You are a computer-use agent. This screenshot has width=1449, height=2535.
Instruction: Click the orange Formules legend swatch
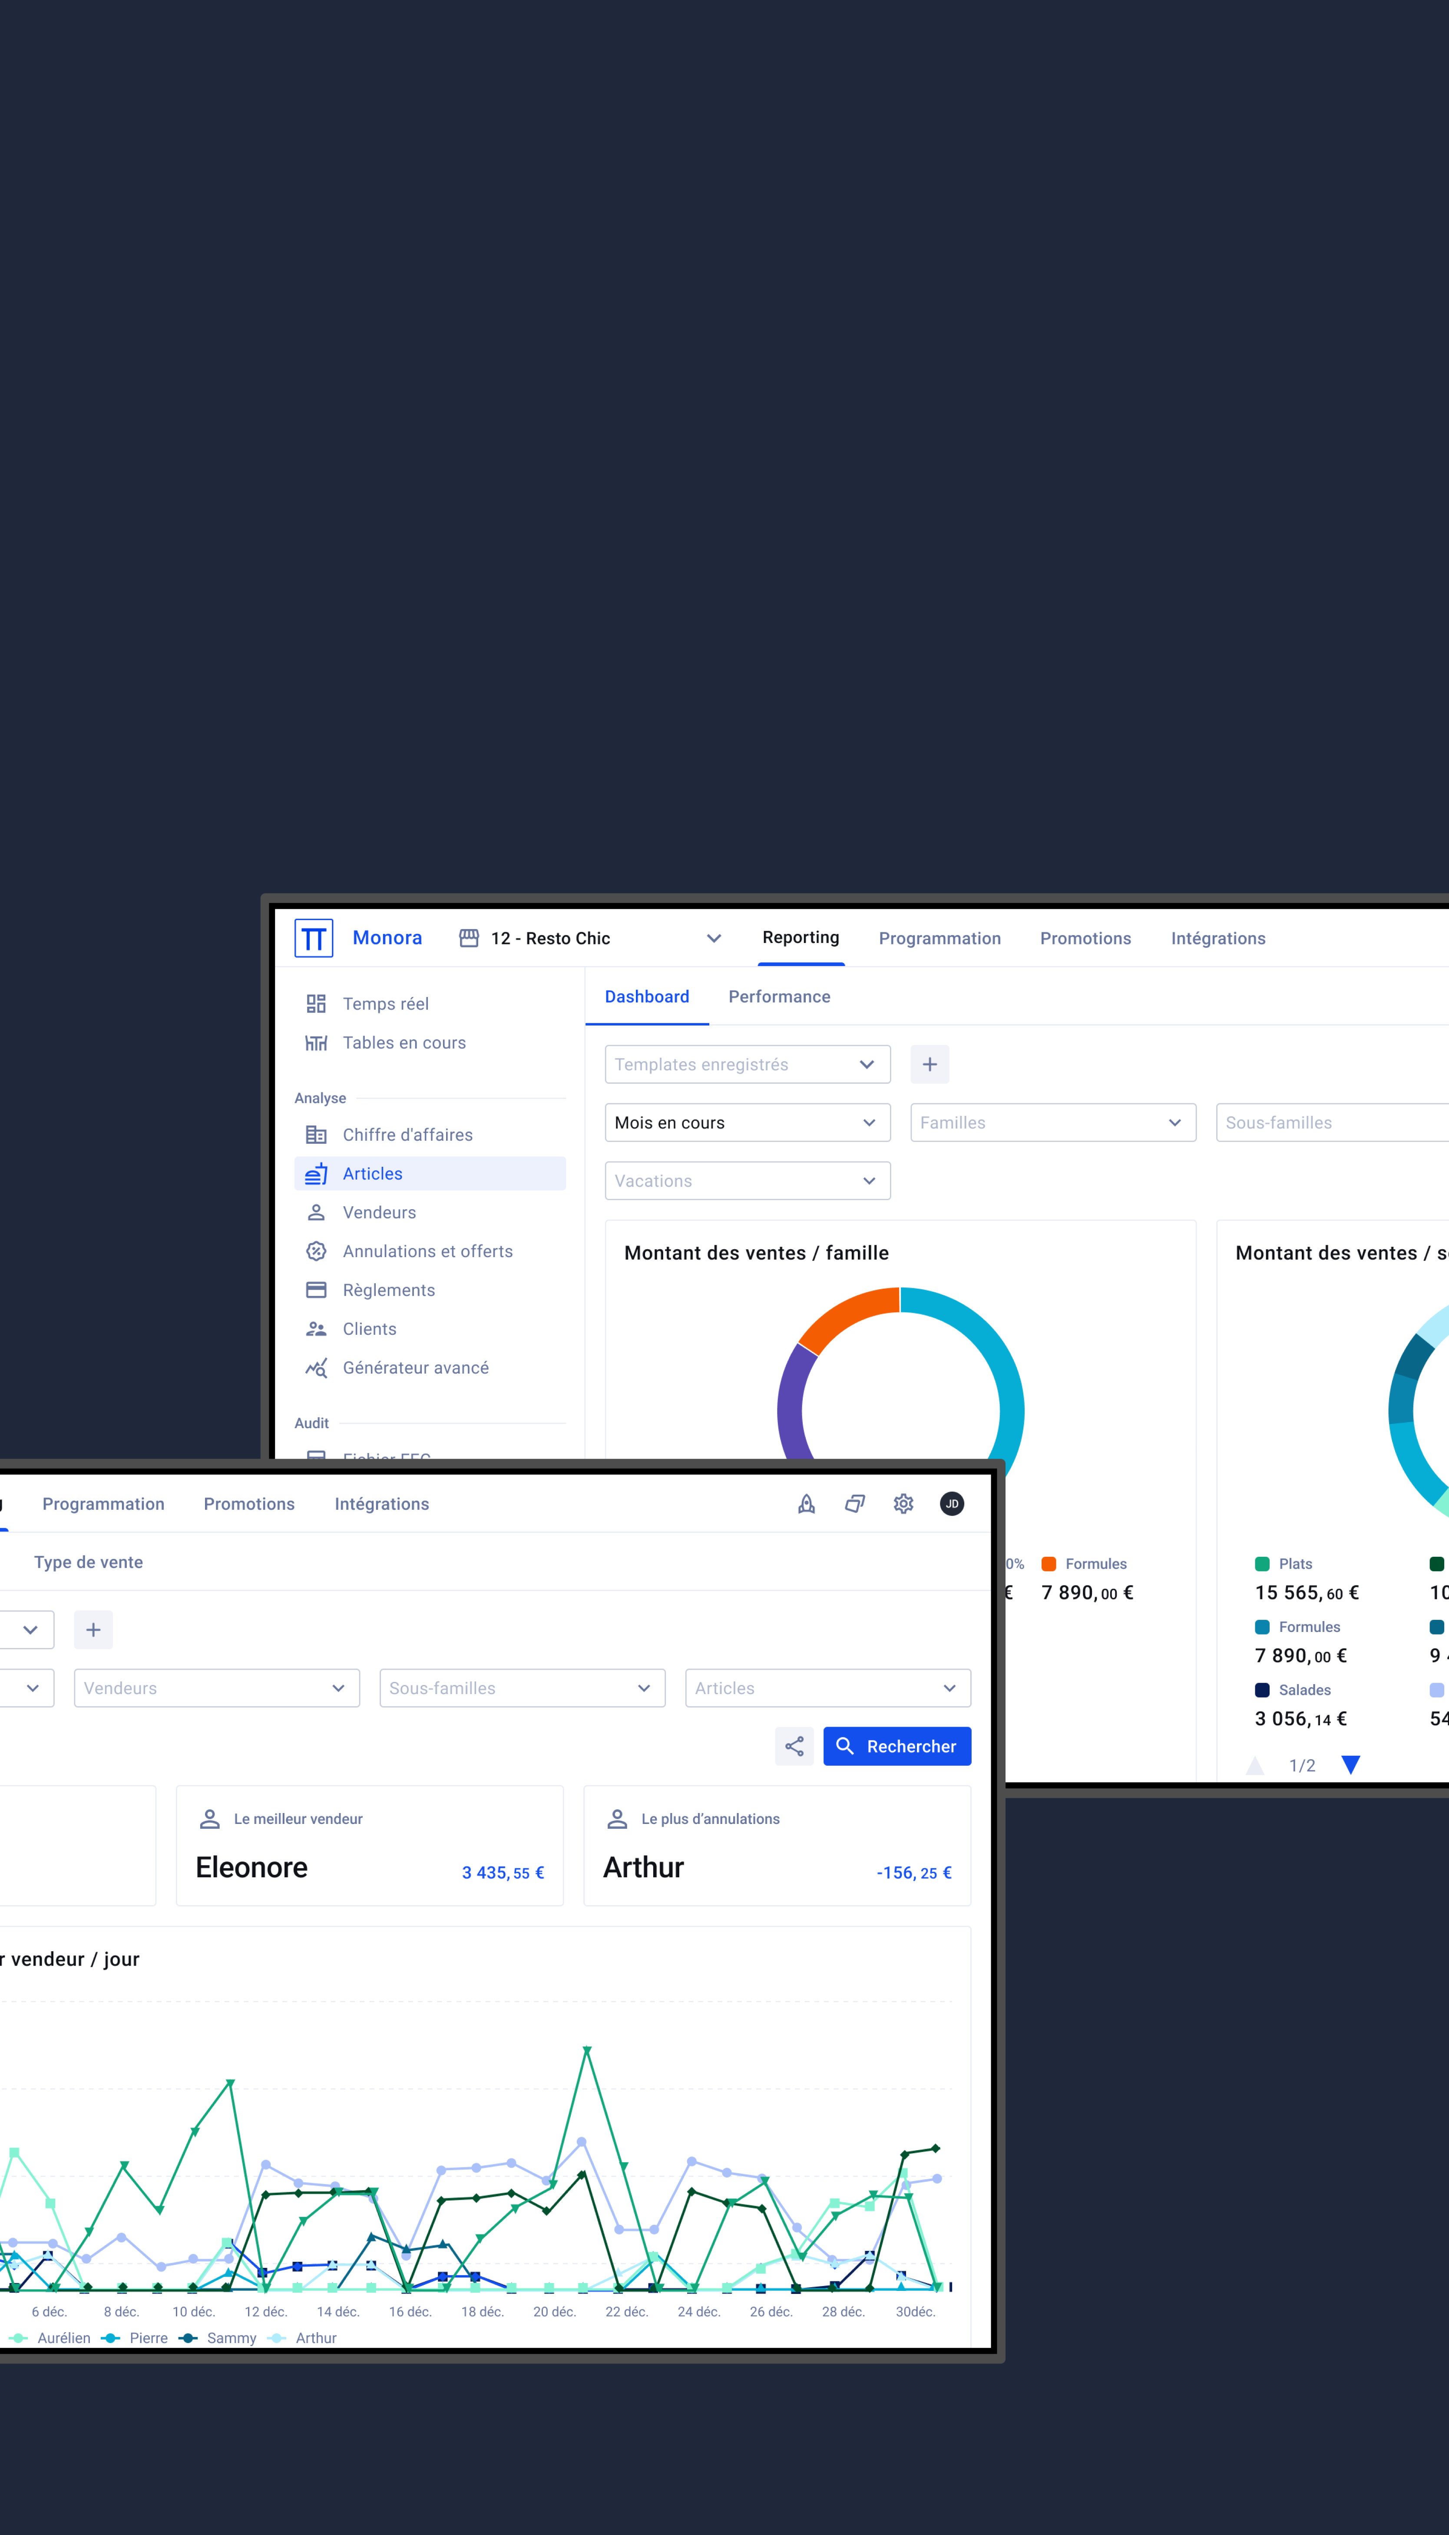click(x=1048, y=1564)
